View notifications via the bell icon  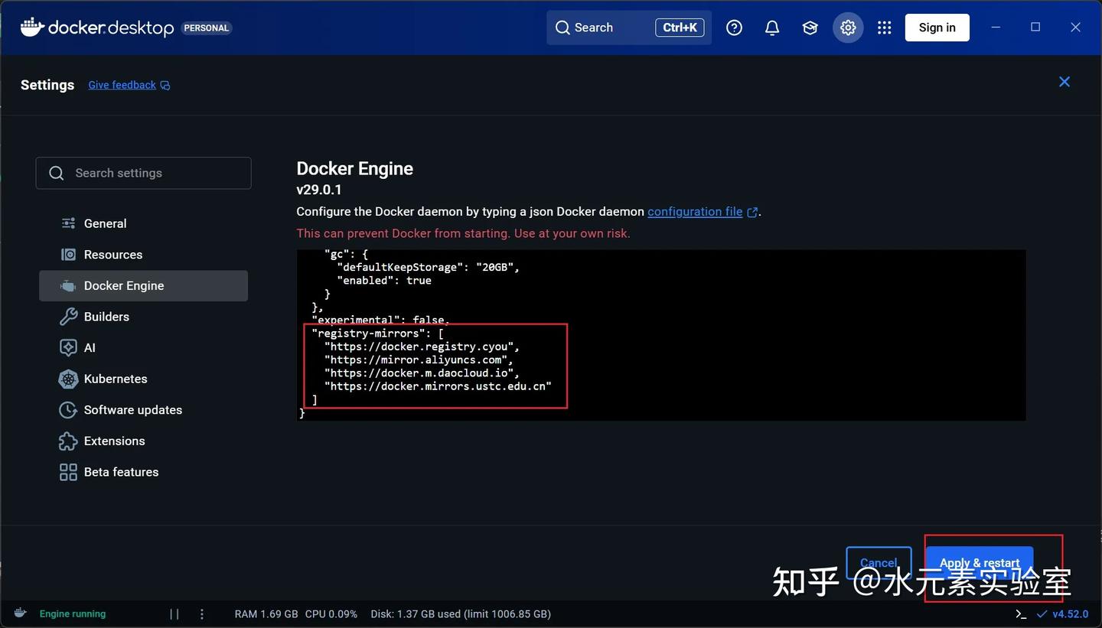coord(771,27)
